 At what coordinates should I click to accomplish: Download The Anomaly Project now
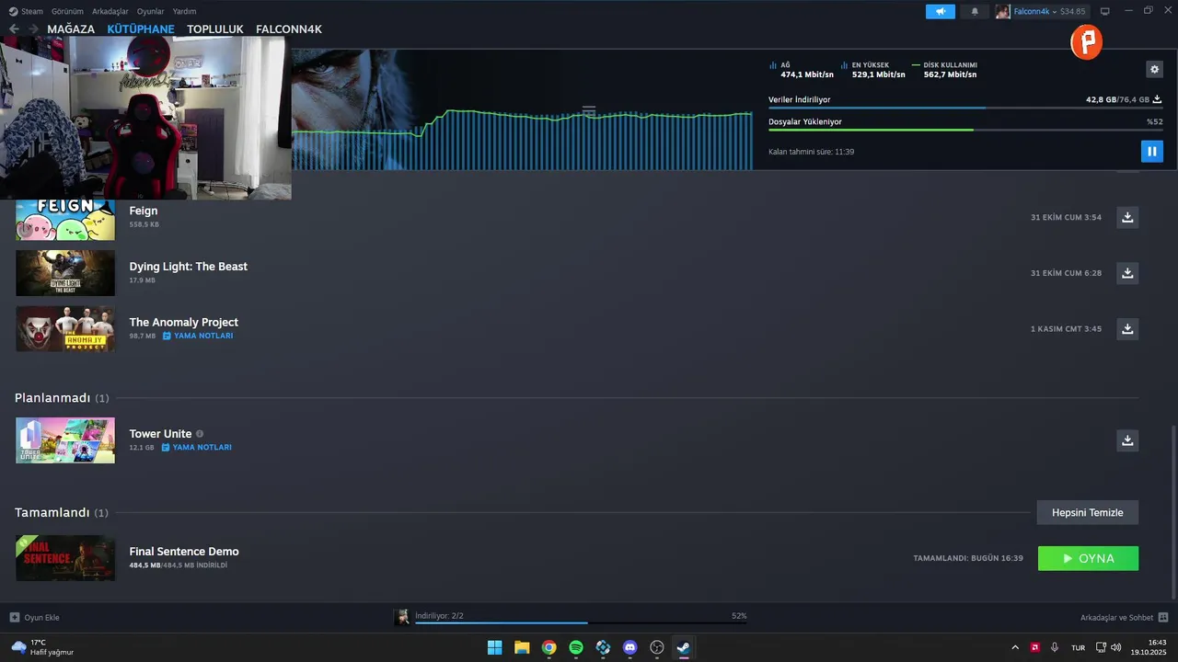[1127, 328]
